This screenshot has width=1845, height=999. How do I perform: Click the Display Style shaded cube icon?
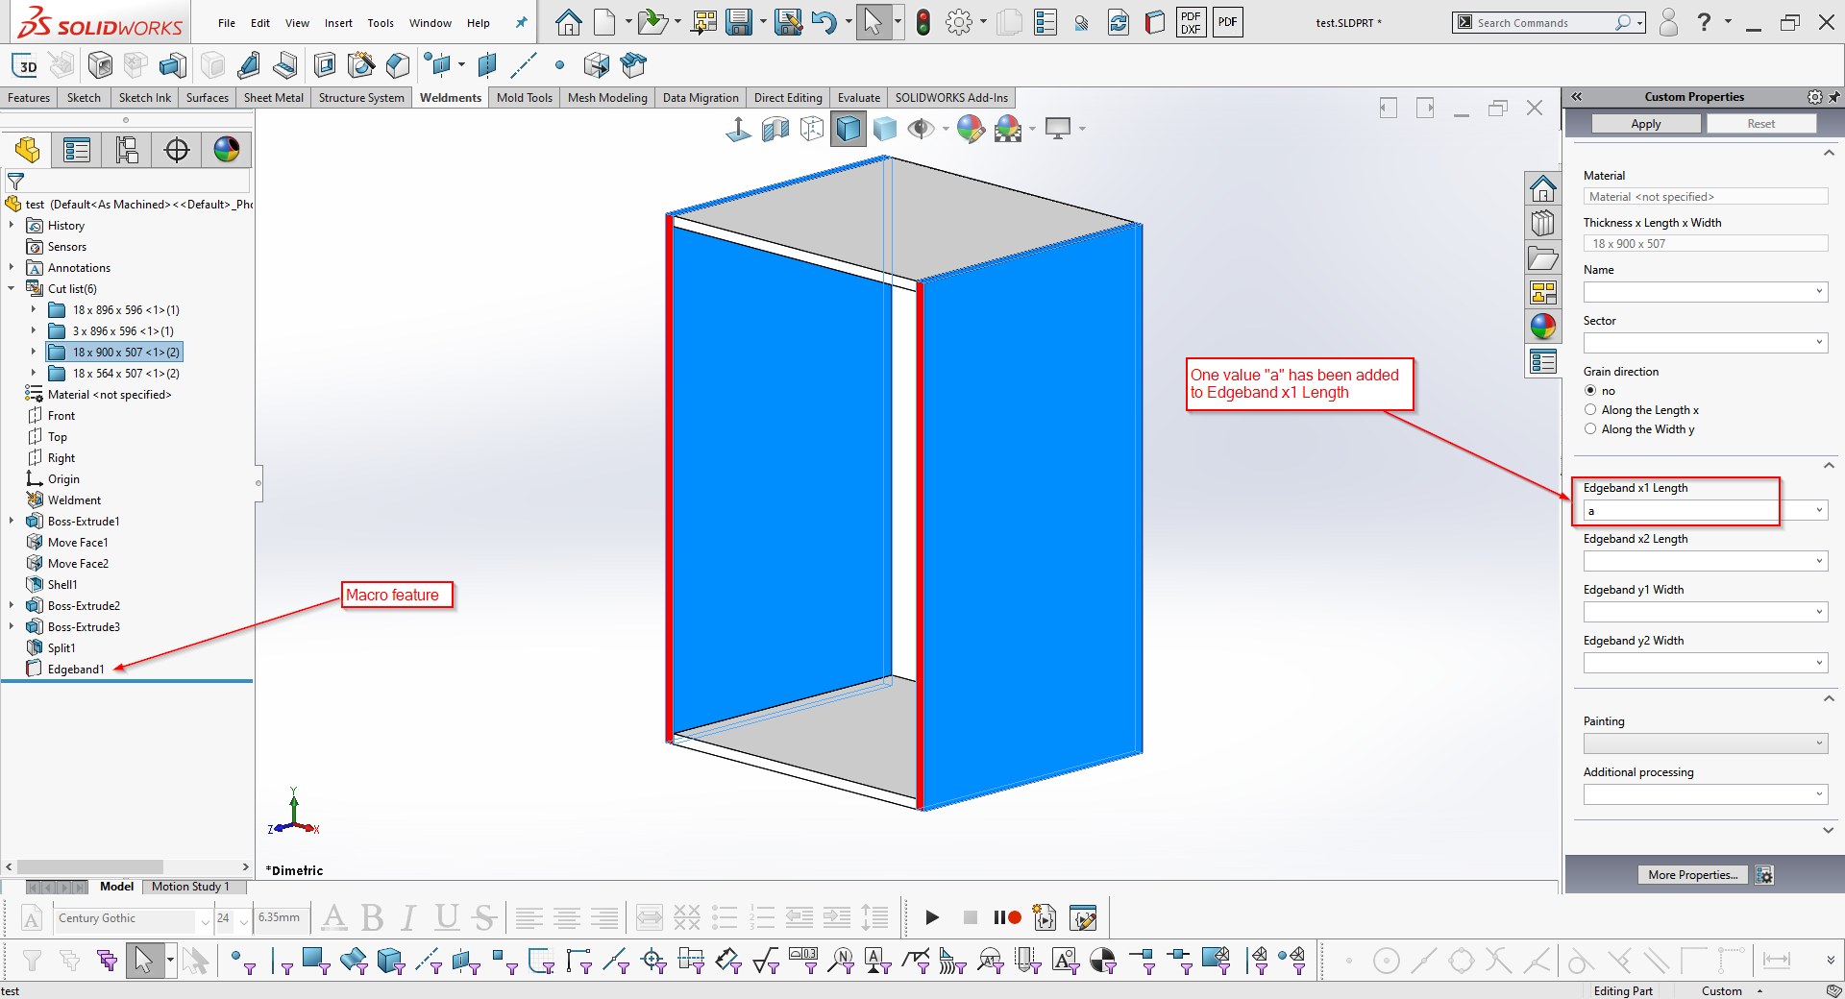click(x=849, y=129)
